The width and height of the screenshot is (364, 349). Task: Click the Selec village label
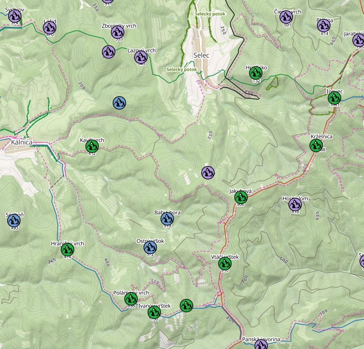click(202, 55)
